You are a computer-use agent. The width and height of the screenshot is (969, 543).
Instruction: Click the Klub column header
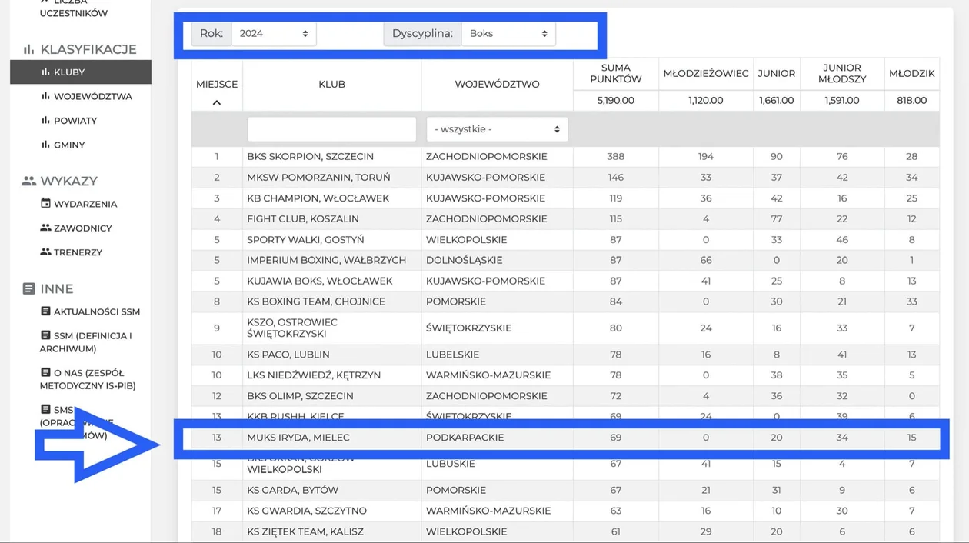pos(331,85)
